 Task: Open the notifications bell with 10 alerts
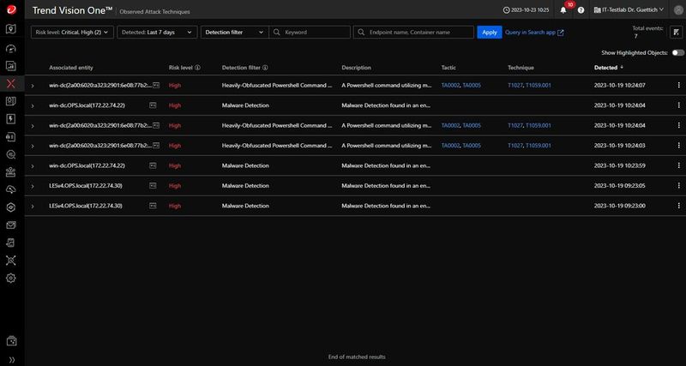pyautogui.click(x=563, y=10)
